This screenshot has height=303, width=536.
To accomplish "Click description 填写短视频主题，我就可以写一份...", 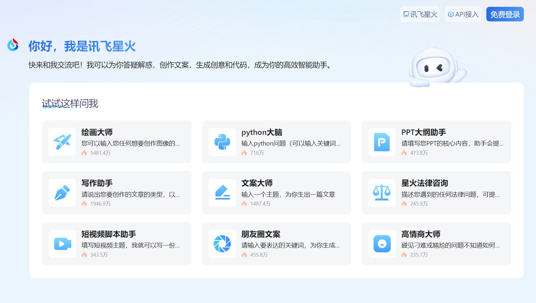I will [x=131, y=245].
